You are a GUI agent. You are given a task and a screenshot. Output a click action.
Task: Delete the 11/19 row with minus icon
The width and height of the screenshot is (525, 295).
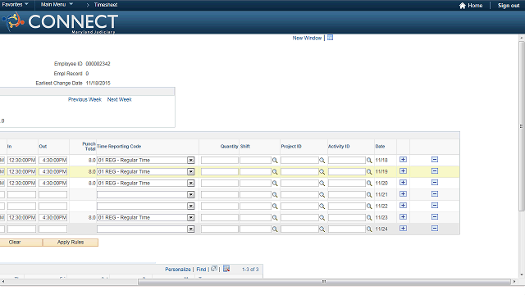(x=435, y=171)
